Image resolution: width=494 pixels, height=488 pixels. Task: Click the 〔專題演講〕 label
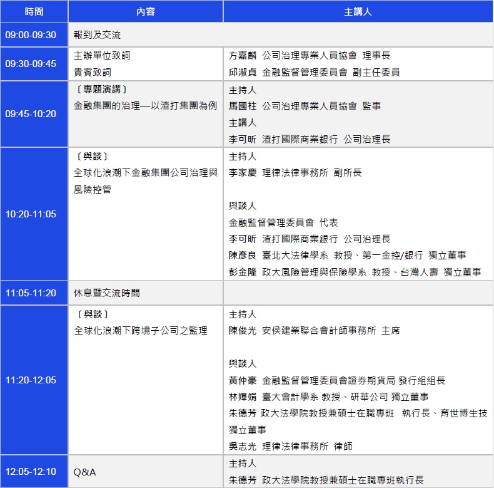101,90
